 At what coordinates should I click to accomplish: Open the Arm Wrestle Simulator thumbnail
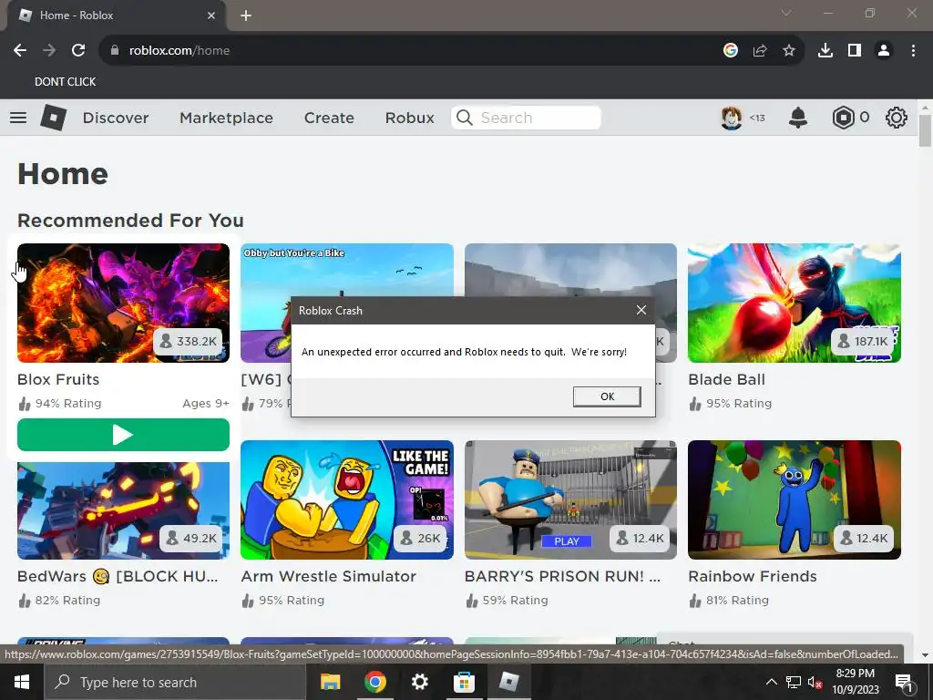click(x=347, y=500)
